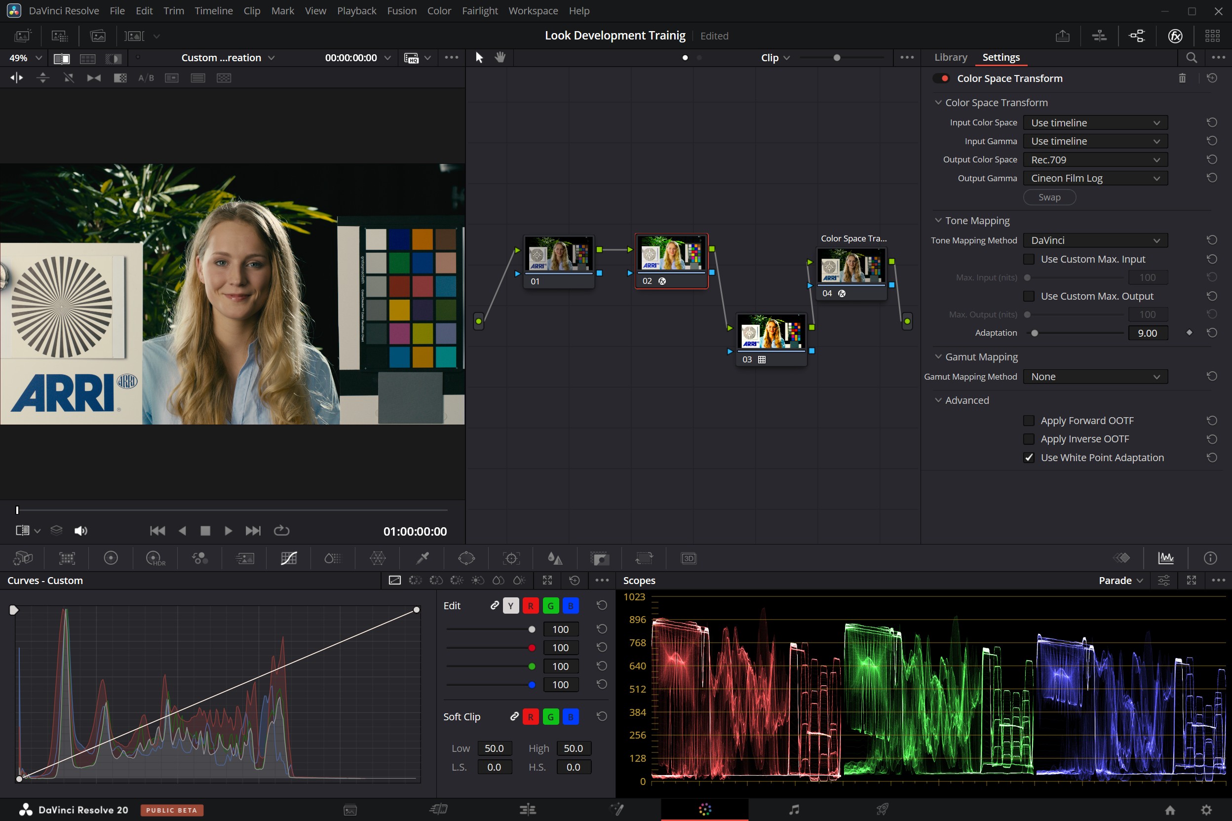The image size is (1232, 821).
Task: Select the hand pan tool in node editor
Action: click(x=500, y=58)
